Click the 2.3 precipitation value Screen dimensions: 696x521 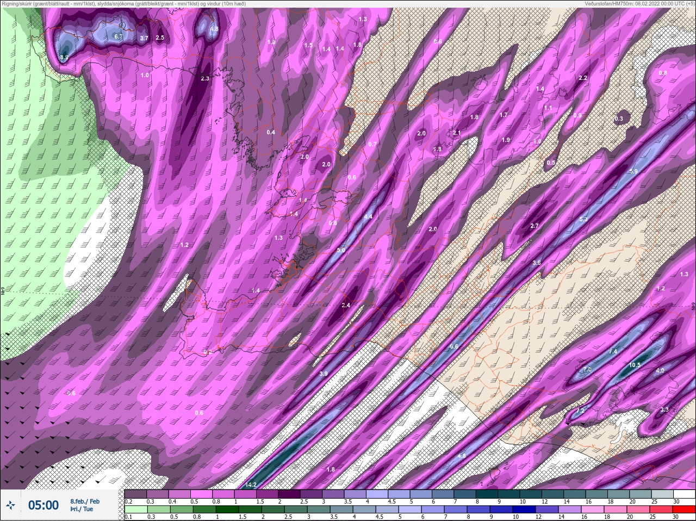click(205, 78)
